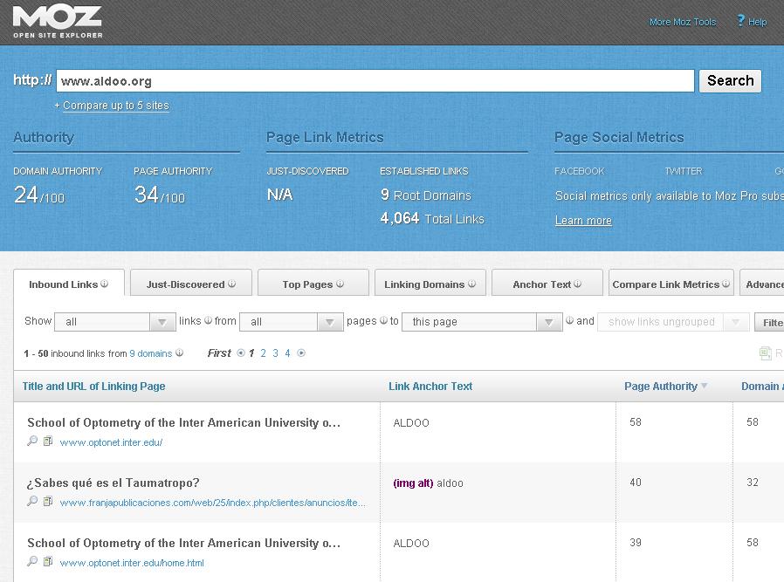Image resolution: width=784 pixels, height=582 pixels.
Task: Click 'Compare up to 5 sites' link
Action: click(x=115, y=106)
